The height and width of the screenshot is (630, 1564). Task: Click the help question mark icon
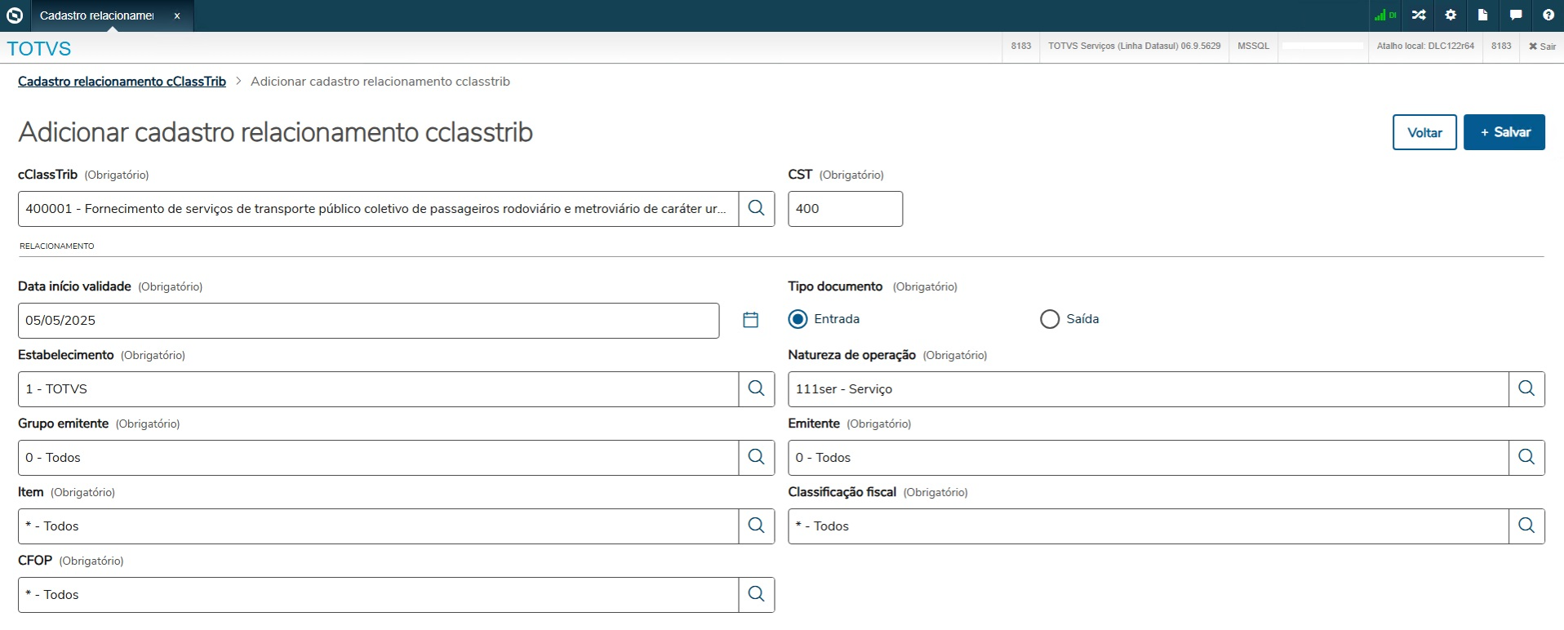click(x=1548, y=16)
